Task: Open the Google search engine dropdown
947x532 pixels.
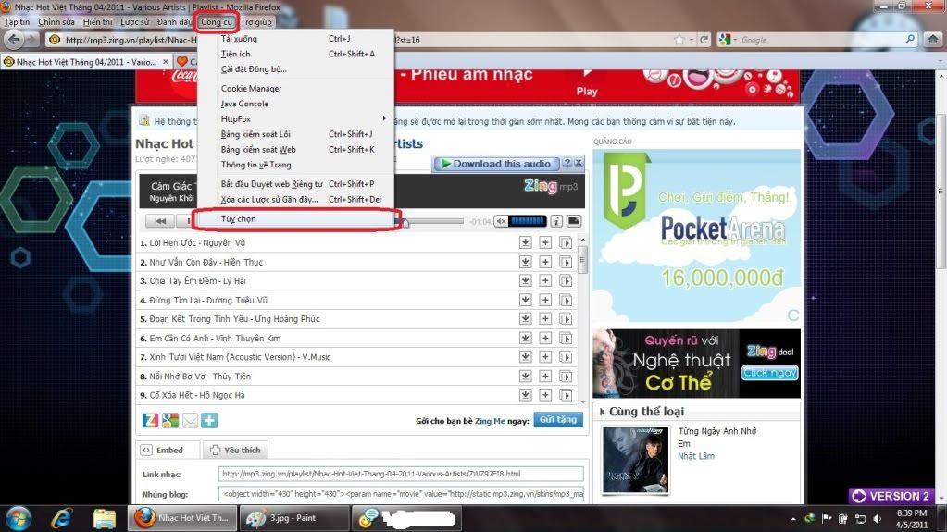Action: pos(728,40)
